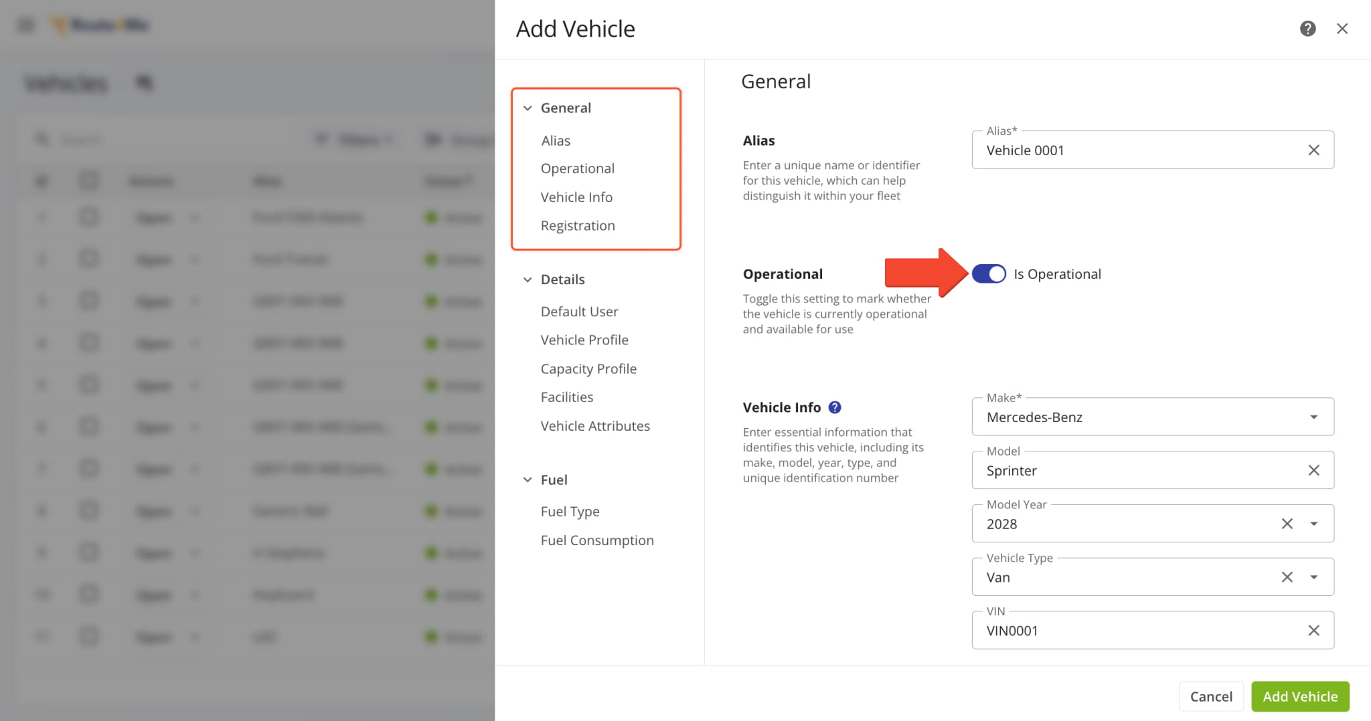Click the Vehicle Info help question mark

click(x=834, y=407)
